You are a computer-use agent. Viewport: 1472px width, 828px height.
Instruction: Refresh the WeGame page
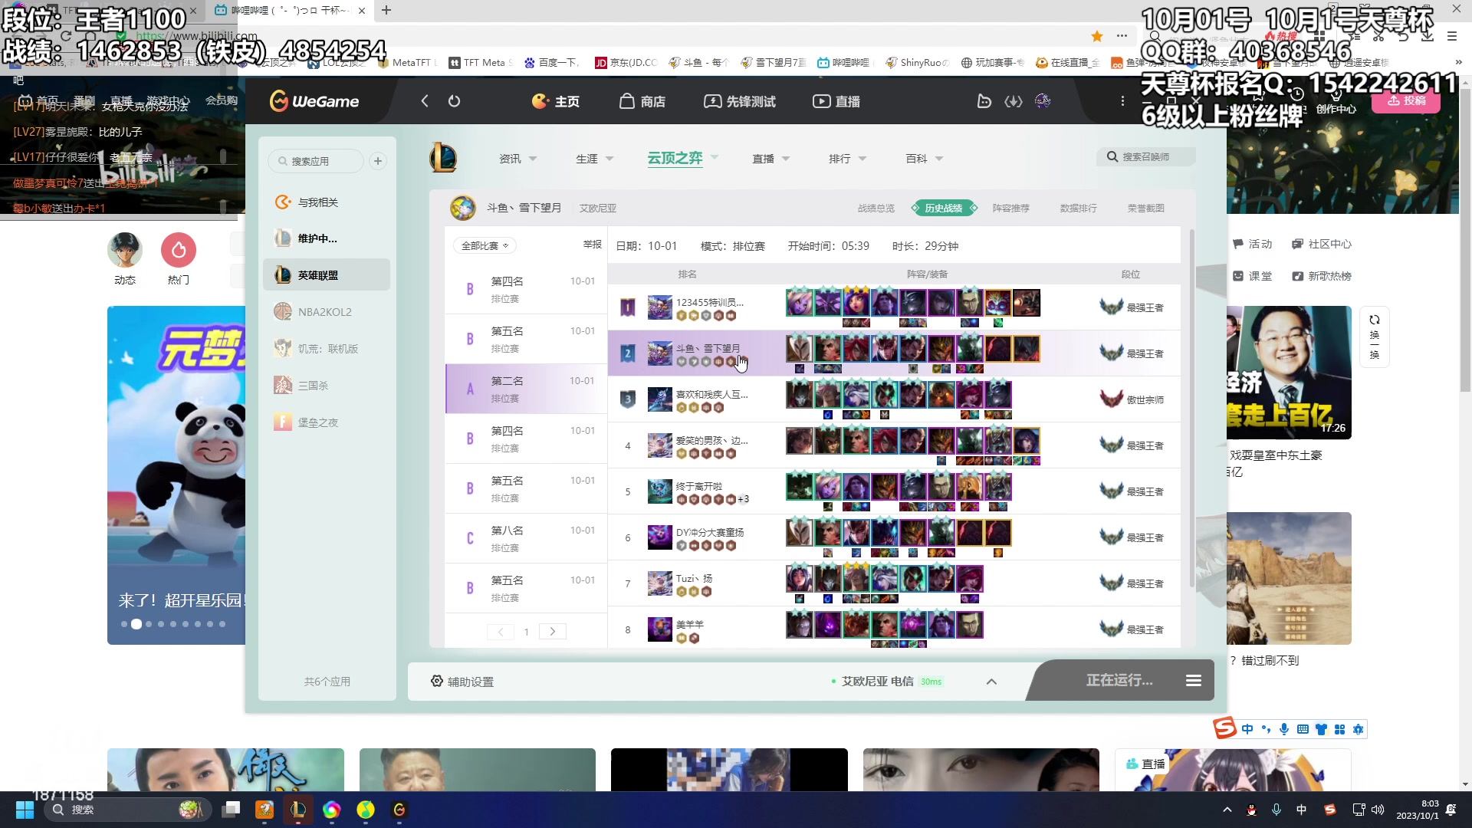pos(454,101)
